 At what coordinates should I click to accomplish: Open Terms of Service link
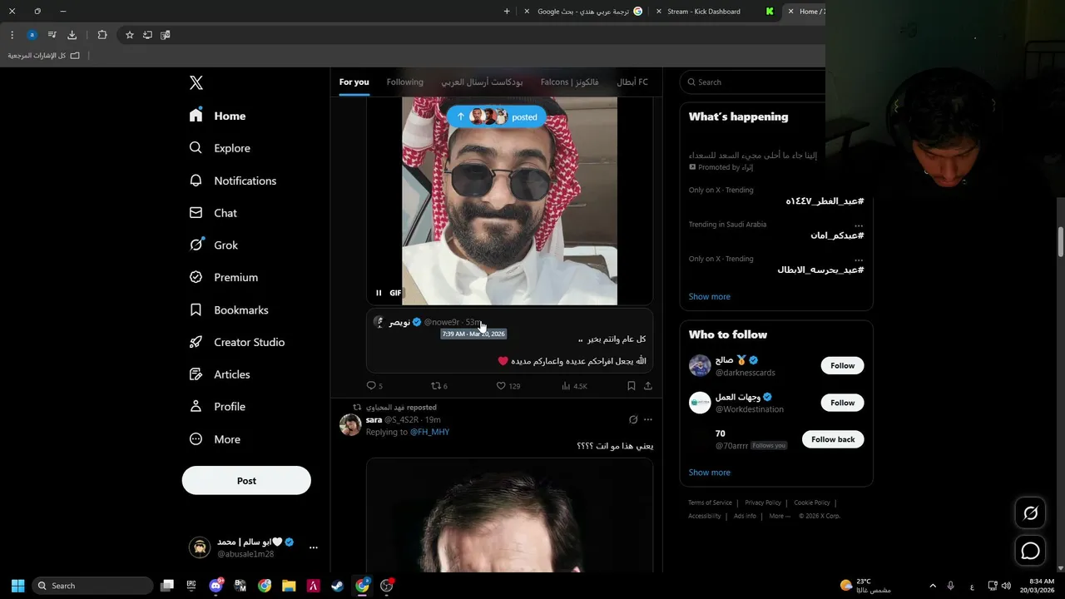(x=710, y=502)
